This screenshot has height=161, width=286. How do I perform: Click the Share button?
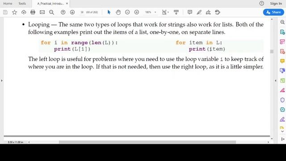point(273,12)
